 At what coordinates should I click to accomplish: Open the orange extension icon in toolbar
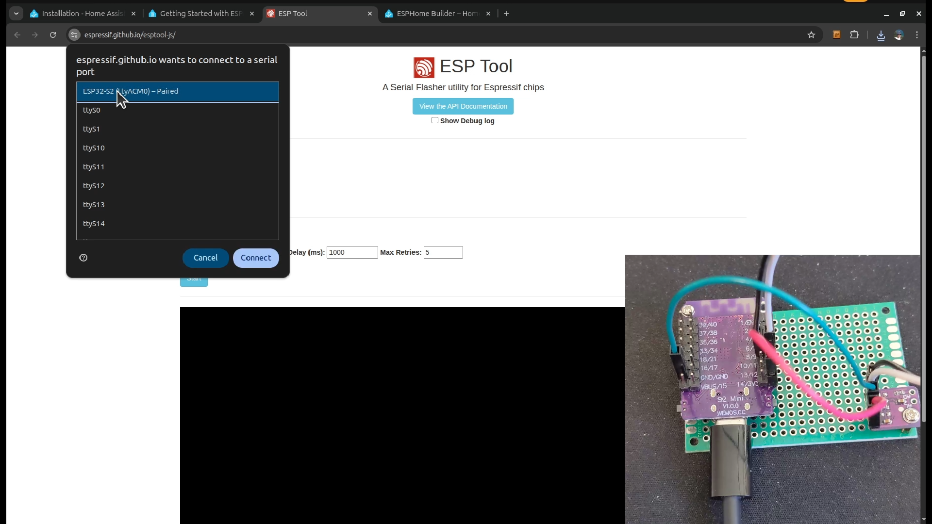coord(836,35)
